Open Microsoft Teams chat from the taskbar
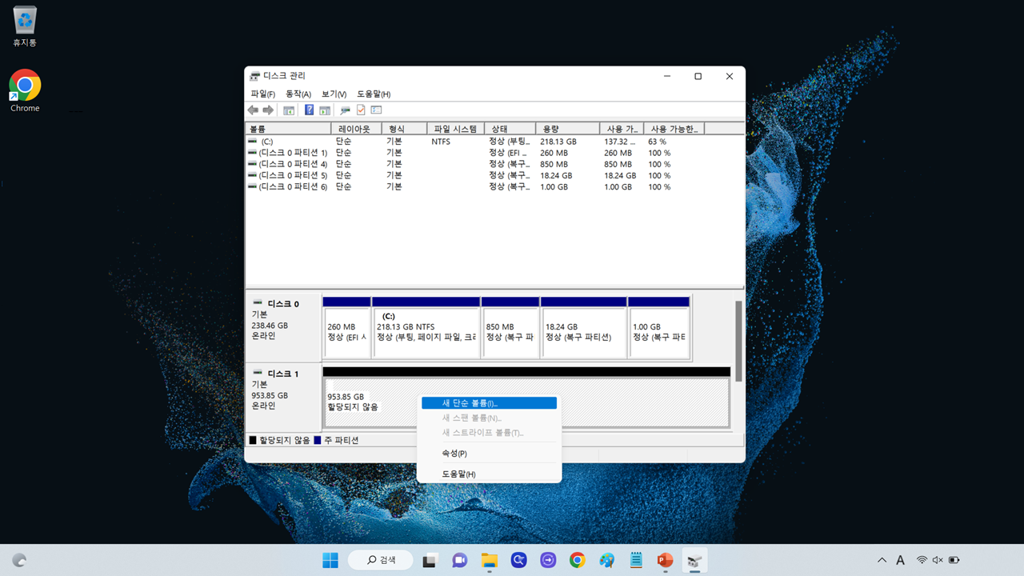Image resolution: width=1024 pixels, height=576 pixels. point(459,560)
